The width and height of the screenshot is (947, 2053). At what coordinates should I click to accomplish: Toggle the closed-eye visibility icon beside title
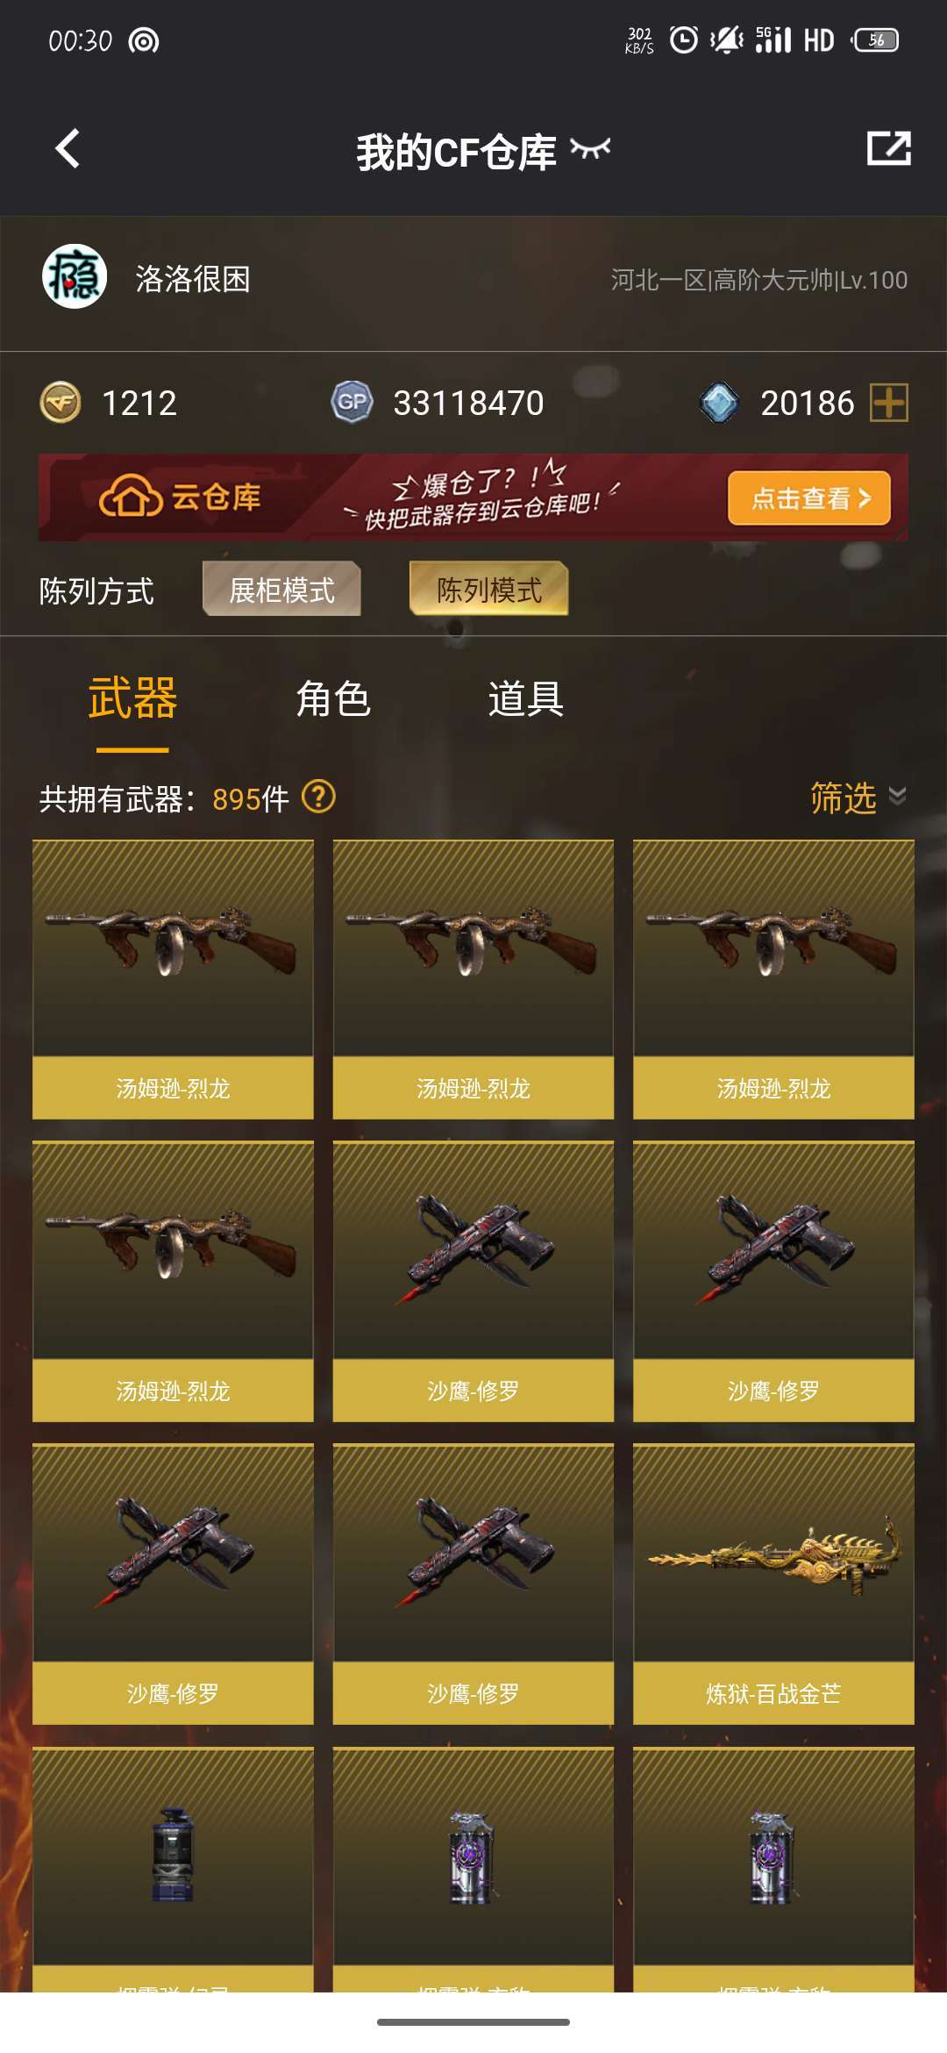click(x=590, y=150)
